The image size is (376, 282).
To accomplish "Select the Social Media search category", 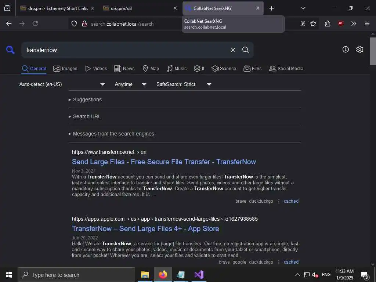I will point(286,69).
